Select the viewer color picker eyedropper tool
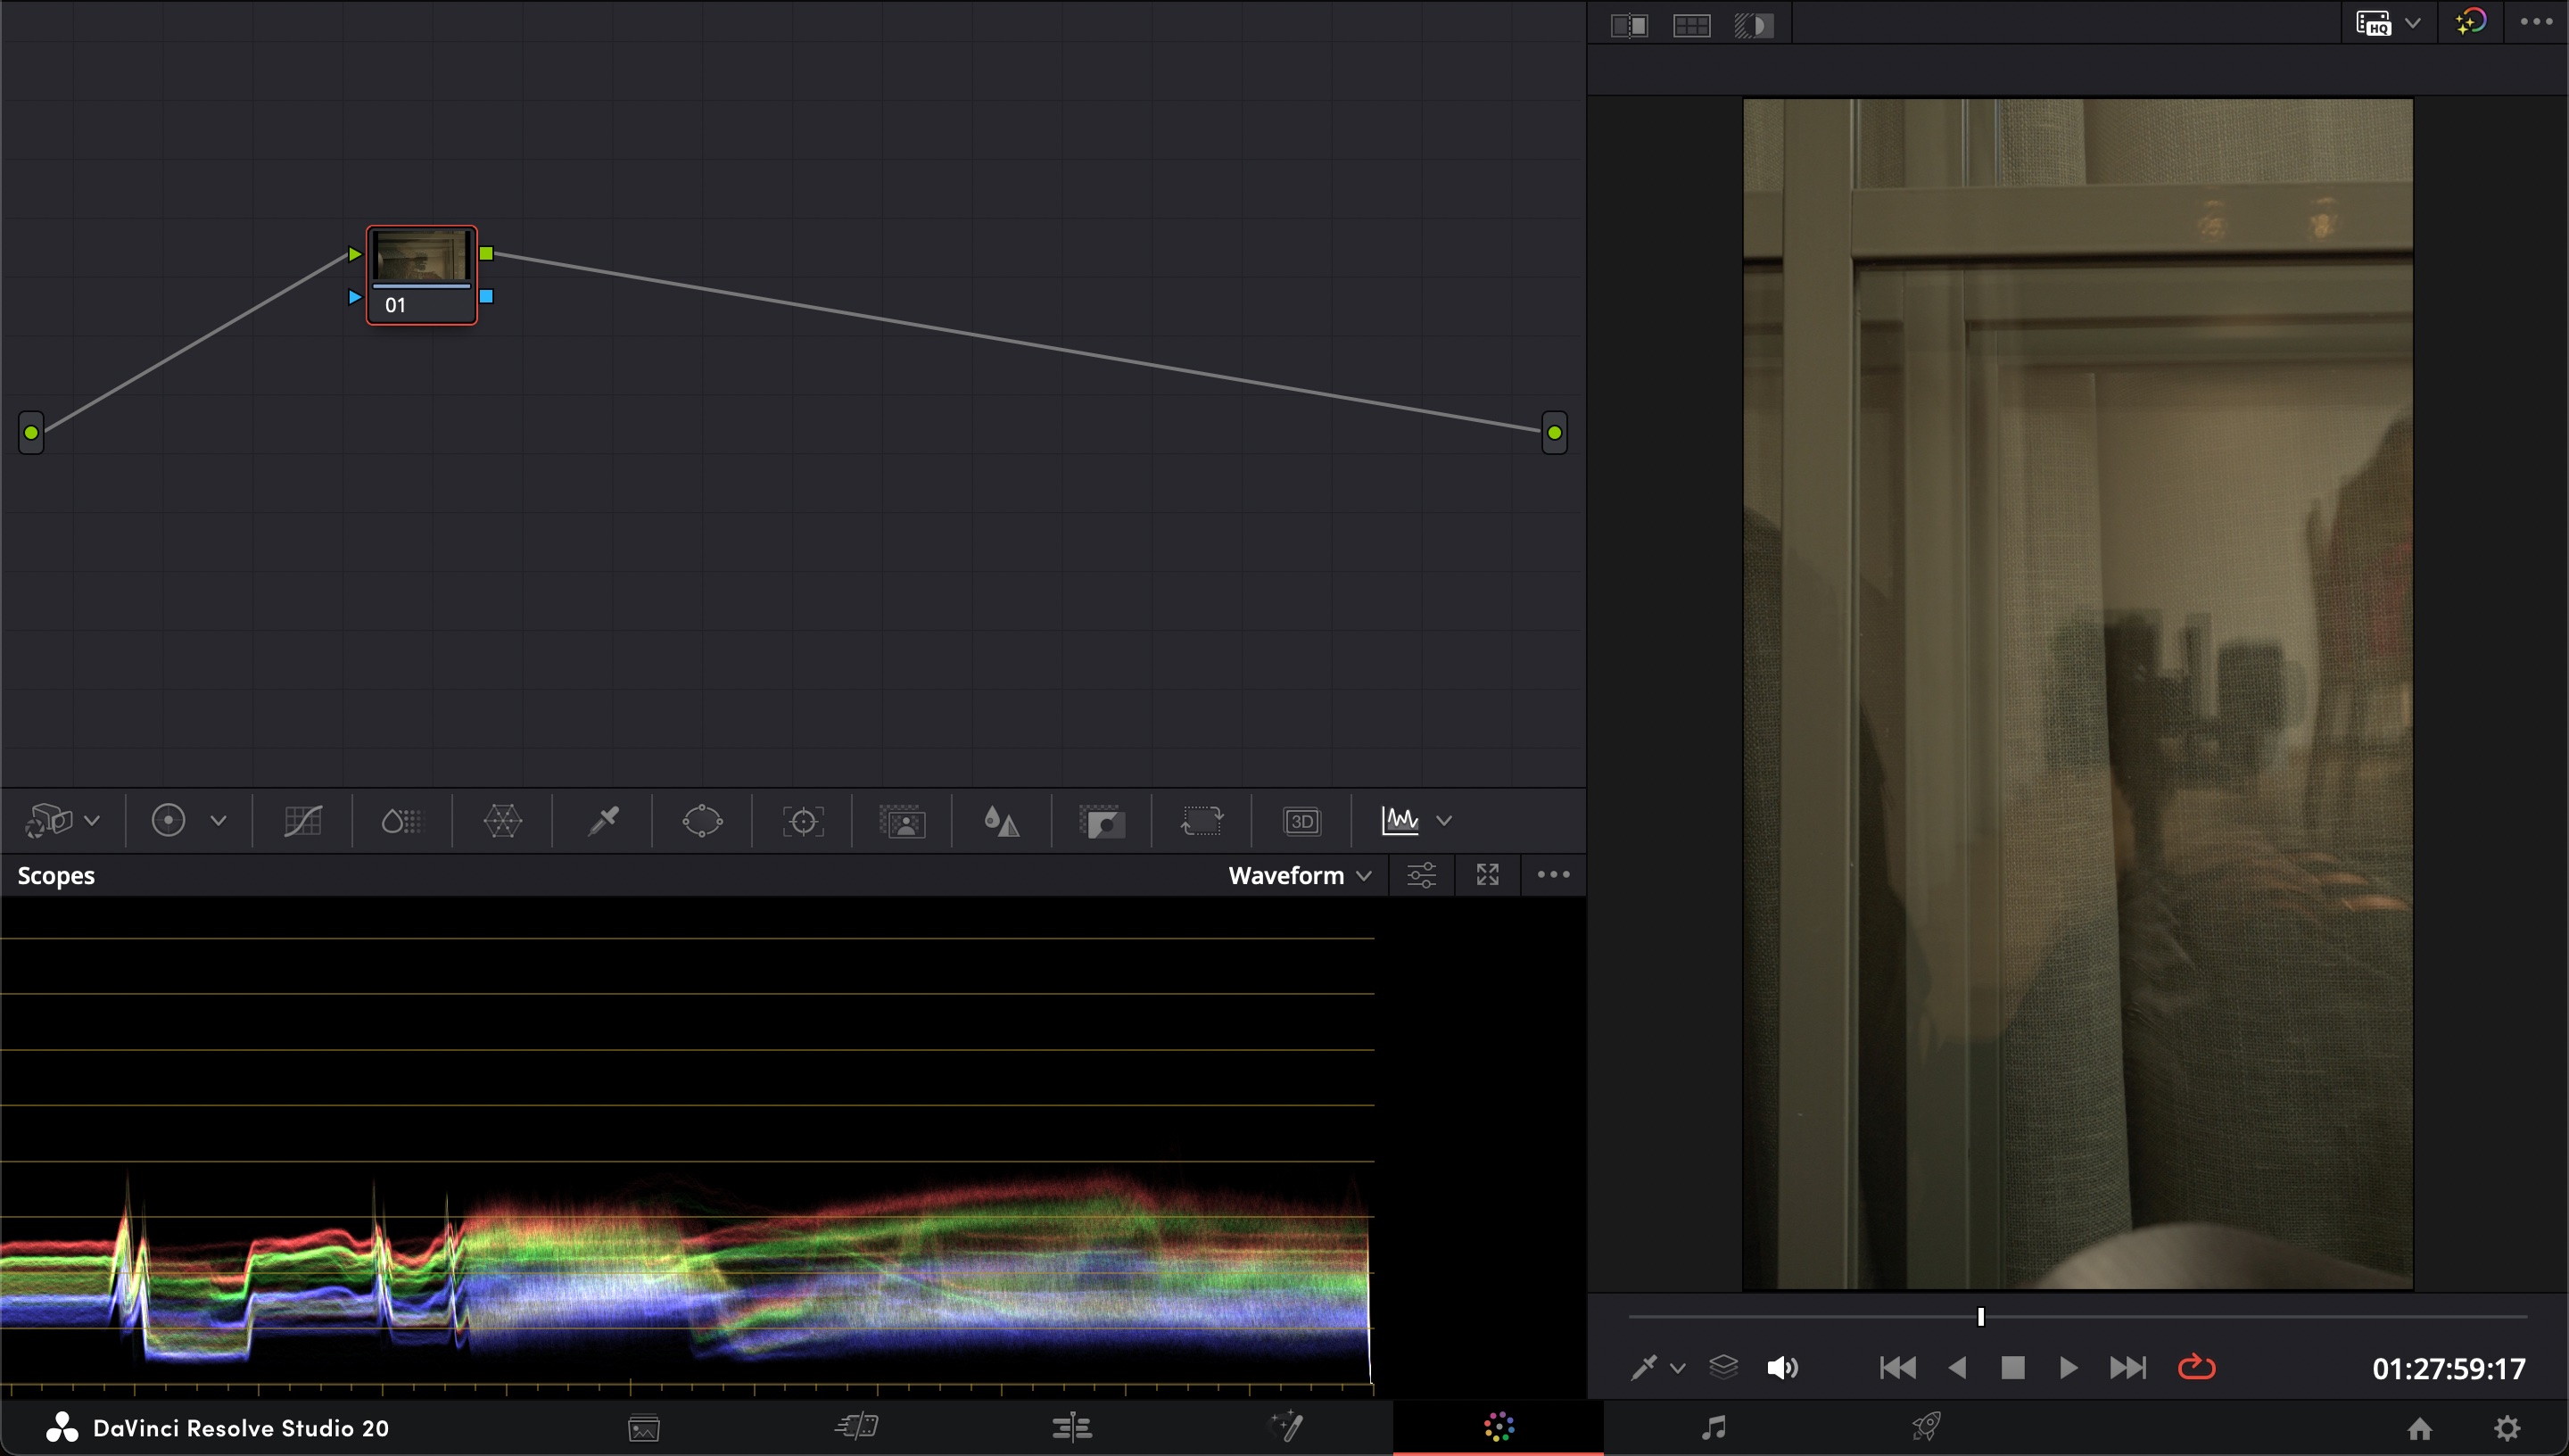 (x=1643, y=1367)
